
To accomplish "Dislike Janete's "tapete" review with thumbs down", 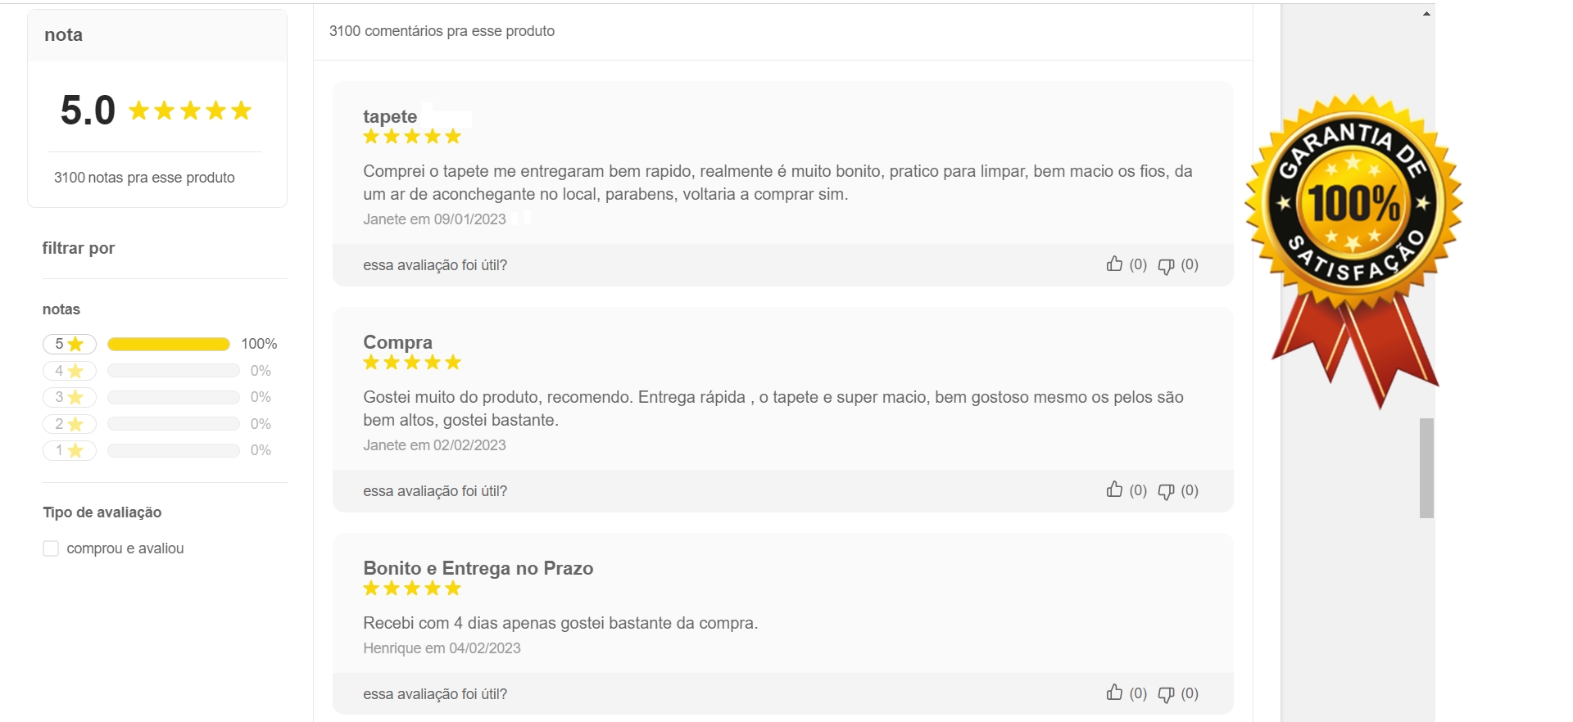I will click(x=1166, y=266).
